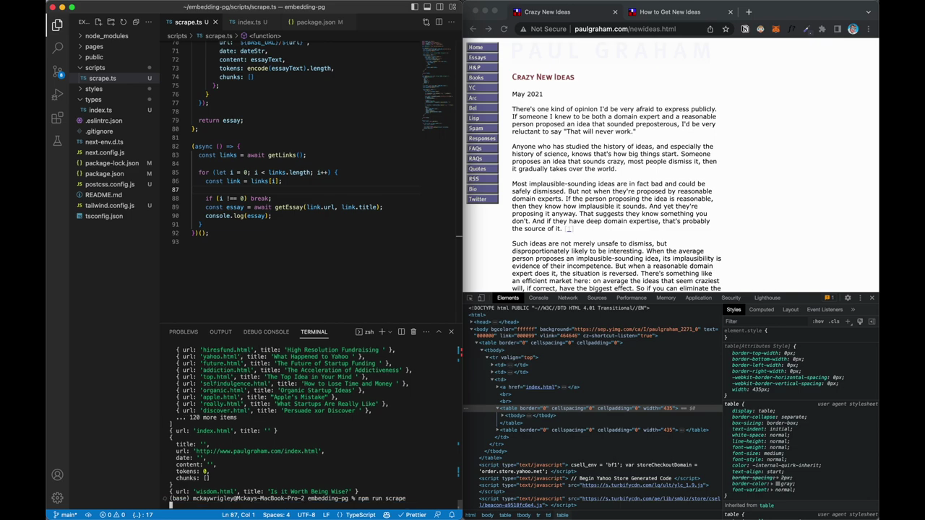The image size is (925, 520).
Task: Open Run and Debug view in activity bar
Action: tap(57, 94)
